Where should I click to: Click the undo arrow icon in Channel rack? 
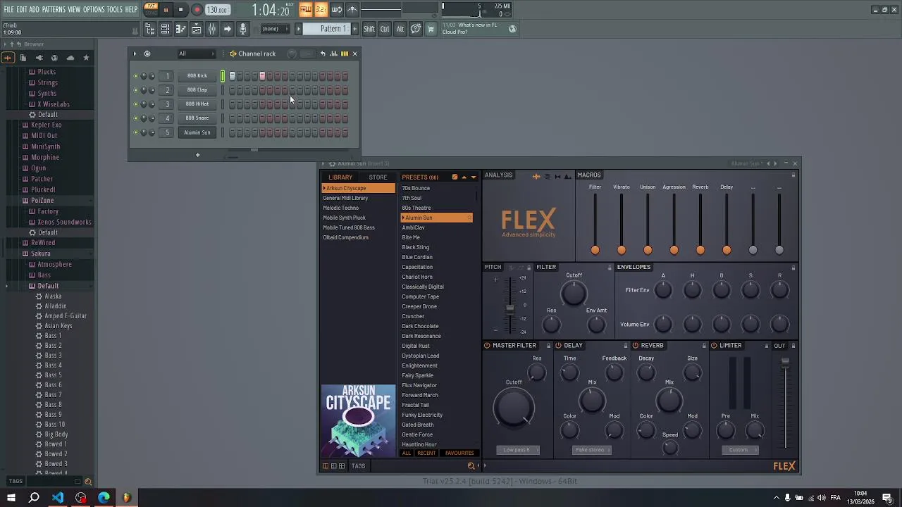point(323,54)
